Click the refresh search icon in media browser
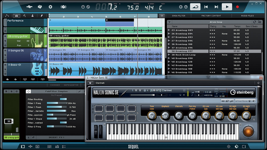 pos(254,22)
